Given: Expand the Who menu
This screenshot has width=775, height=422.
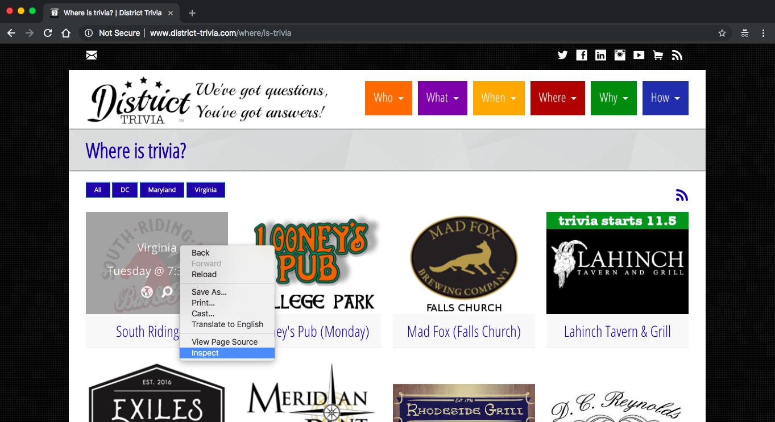Looking at the screenshot, I should (x=388, y=98).
